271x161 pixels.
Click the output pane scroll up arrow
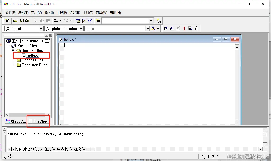click(x=265, y=130)
